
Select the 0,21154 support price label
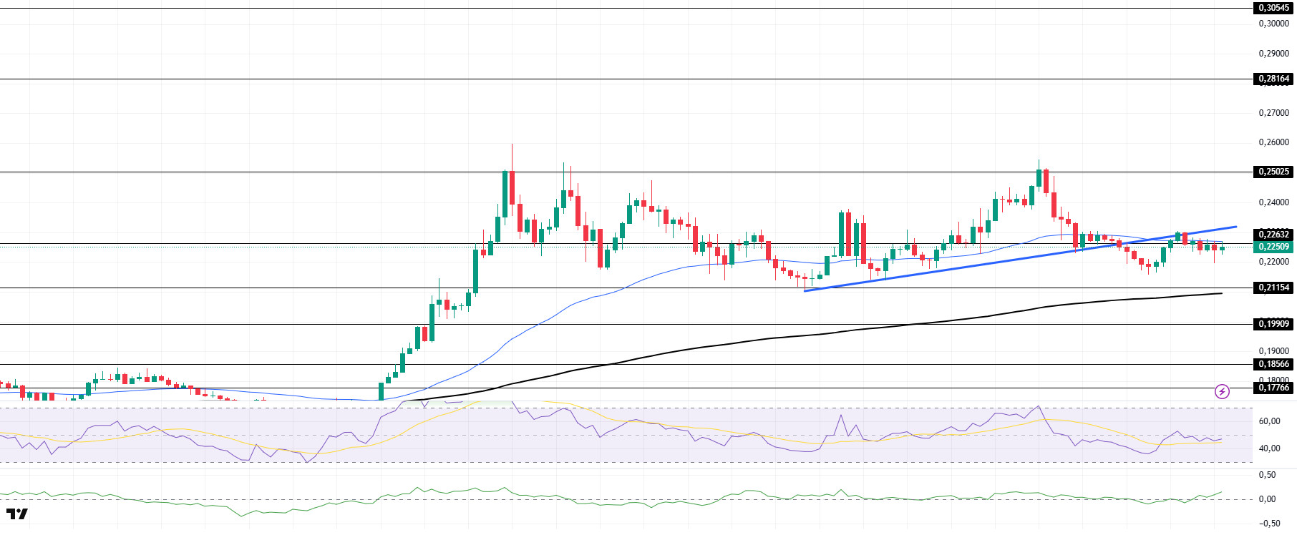click(1273, 288)
